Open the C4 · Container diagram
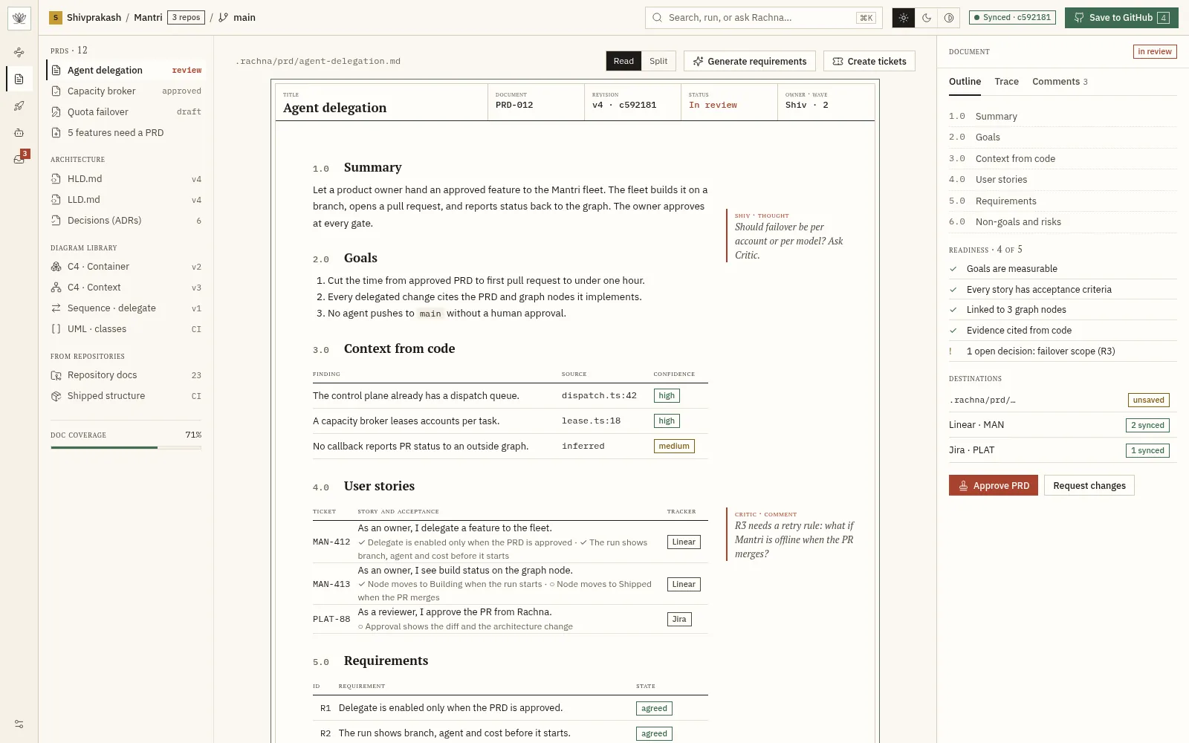Screen dimensions: 1189x743 126,266
